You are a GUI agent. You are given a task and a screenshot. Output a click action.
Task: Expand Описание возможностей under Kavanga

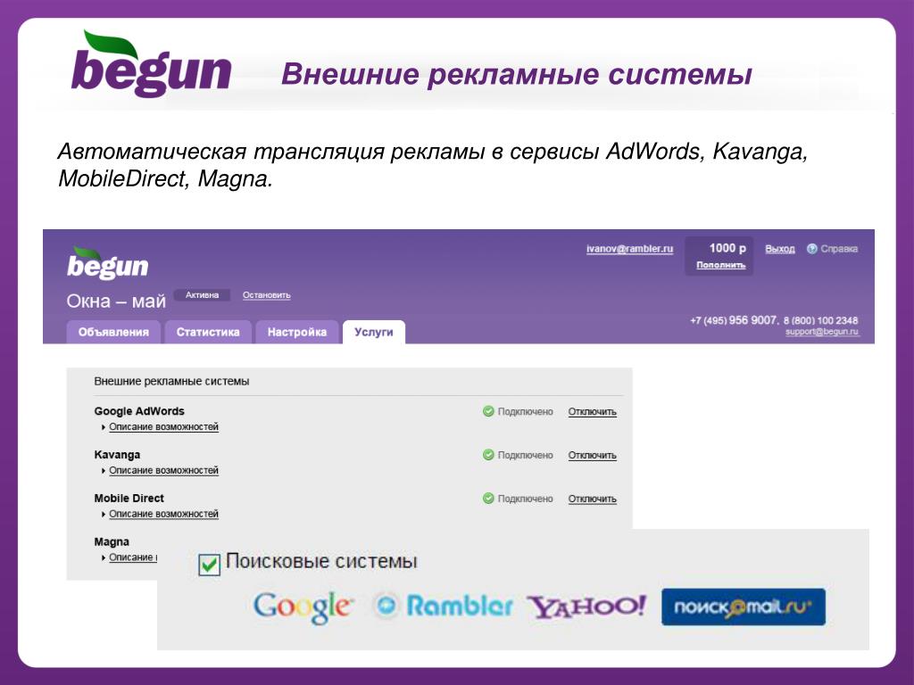(x=163, y=471)
